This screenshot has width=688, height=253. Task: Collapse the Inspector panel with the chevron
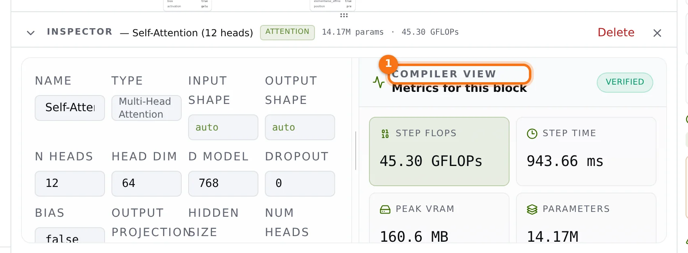click(x=31, y=33)
